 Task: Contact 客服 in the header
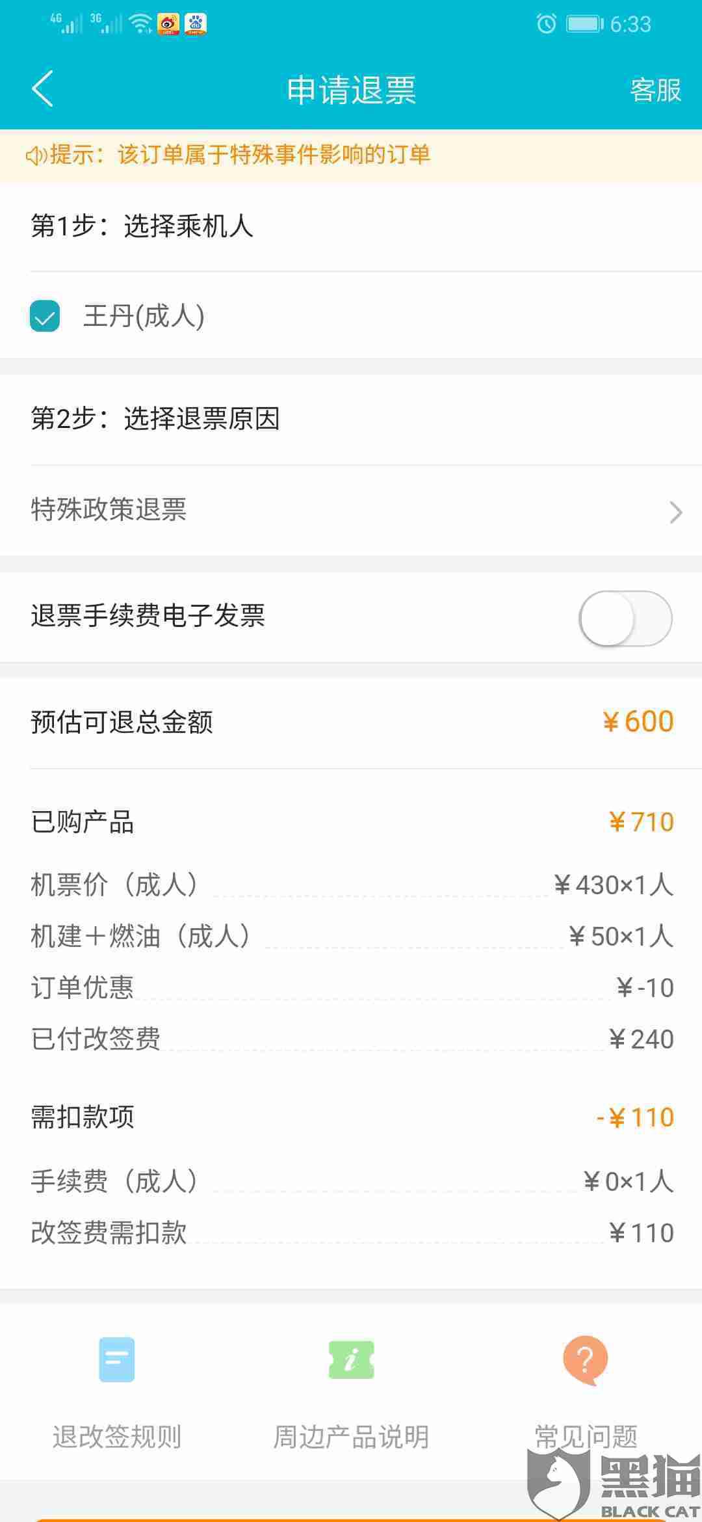pyautogui.click(x=655, y=90)
